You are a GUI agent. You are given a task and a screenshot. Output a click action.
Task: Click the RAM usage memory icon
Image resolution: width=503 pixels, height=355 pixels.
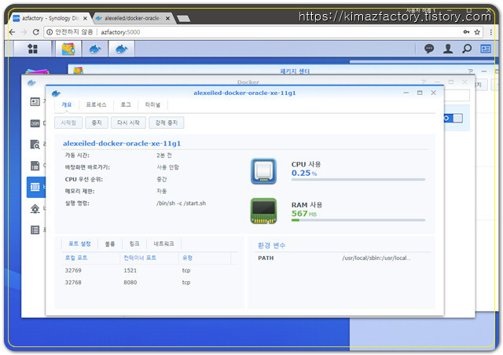coord(263,210)
